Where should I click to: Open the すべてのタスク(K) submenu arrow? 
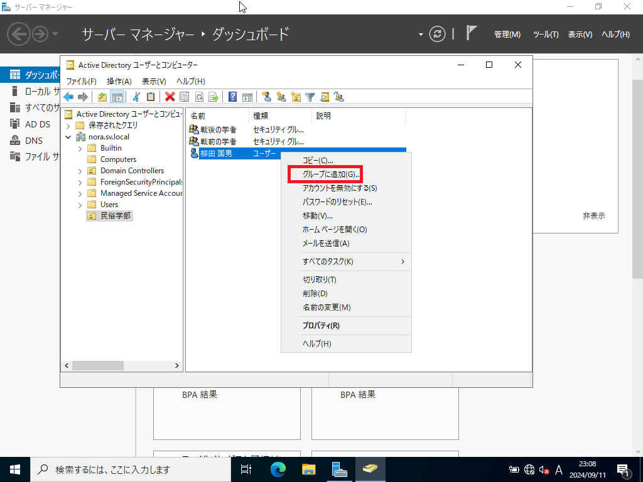(x=403, y=262)
